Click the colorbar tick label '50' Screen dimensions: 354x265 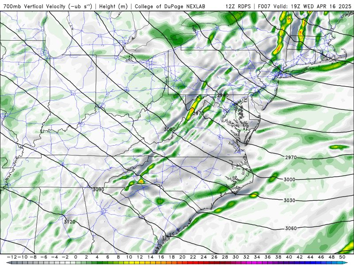(x=342, y=257)
